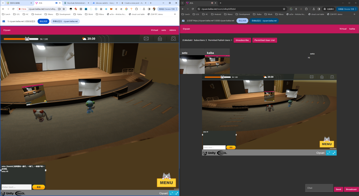Image resolution: width=359 pixels, height=196 pixels.
Task: Click the cat MENU button in left game
Action: 166,183
